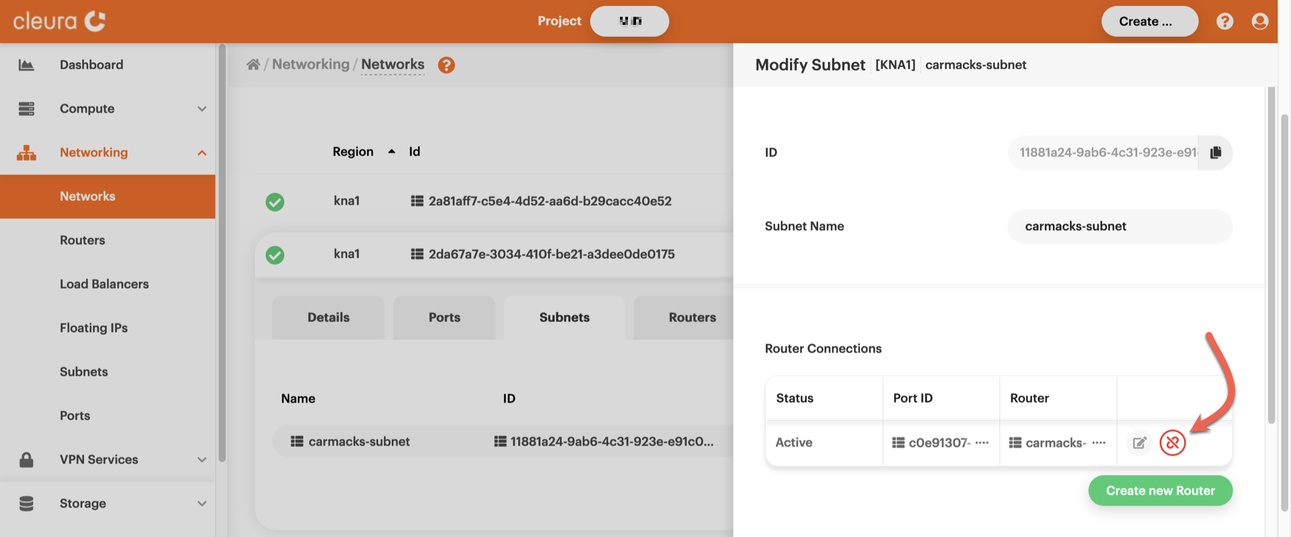Expand the Storage sidebar section
This screenshot has height=537, width=1291.
click(x=201, y=503)
